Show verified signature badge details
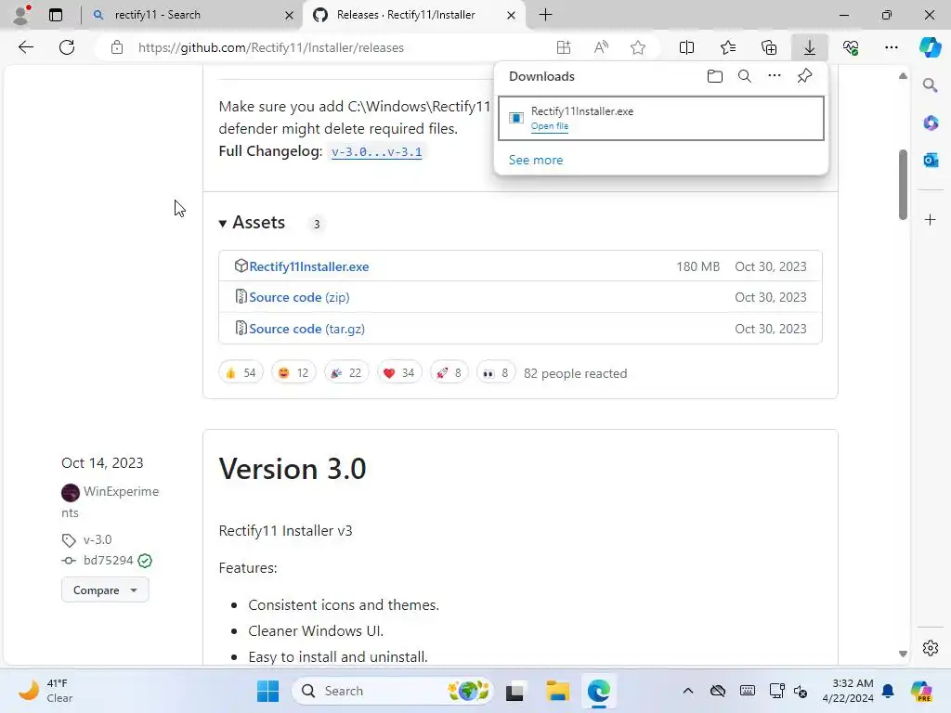951x713 pixels. pyautogui.click(x=145, y=561)
